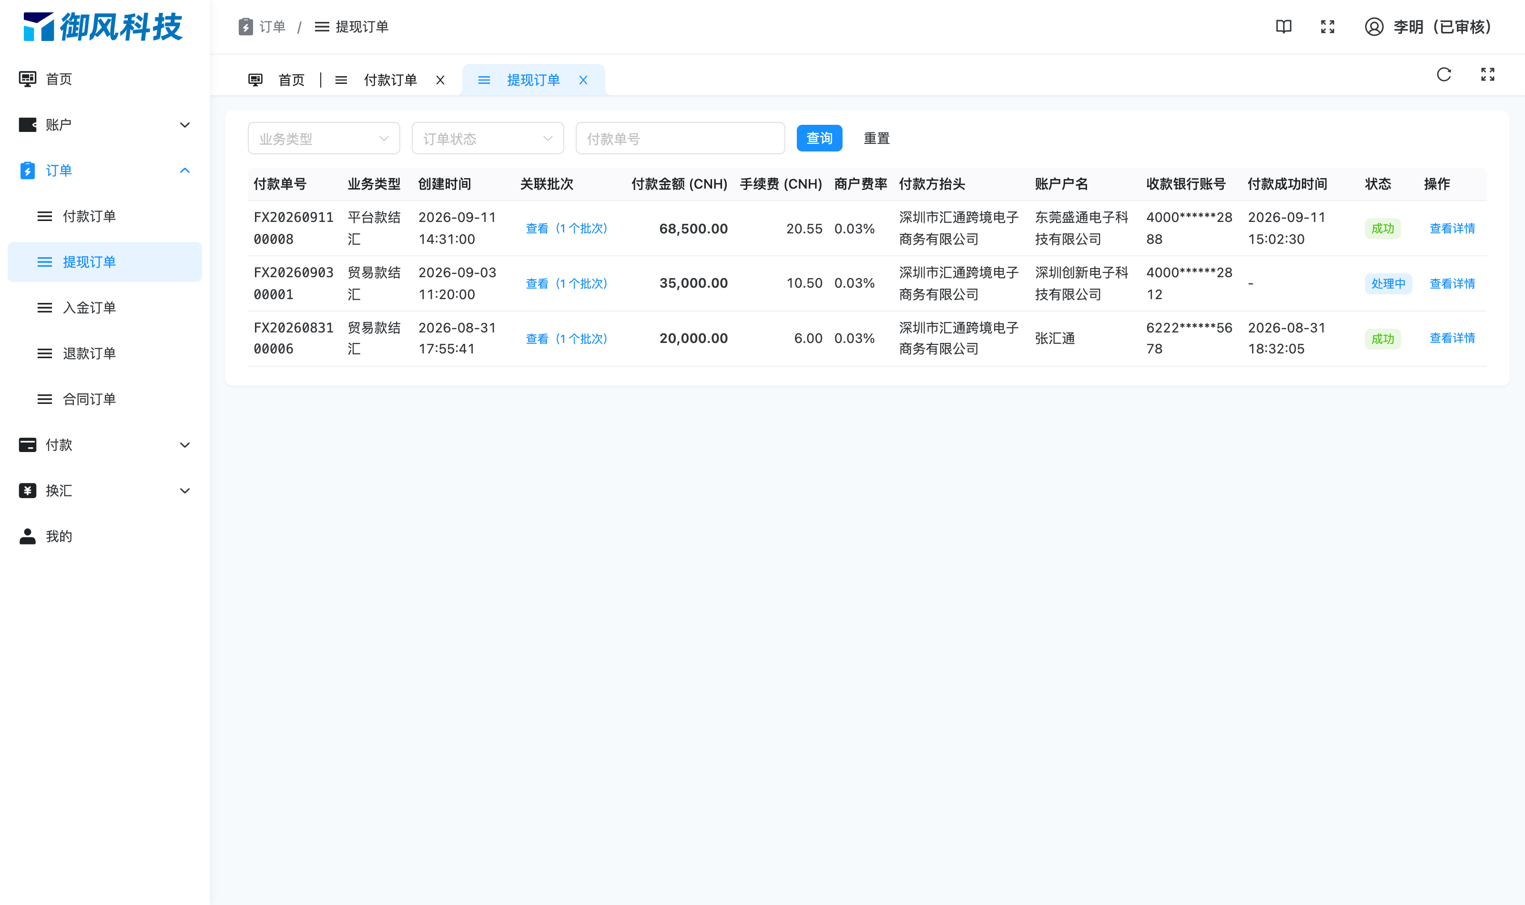
Task: Click the 首页 monitor icon in sidebar
Action: click(x=28, y=79)
